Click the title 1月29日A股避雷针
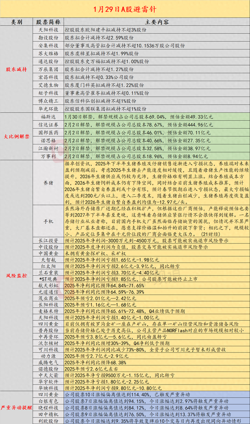 tap(125, 9)
